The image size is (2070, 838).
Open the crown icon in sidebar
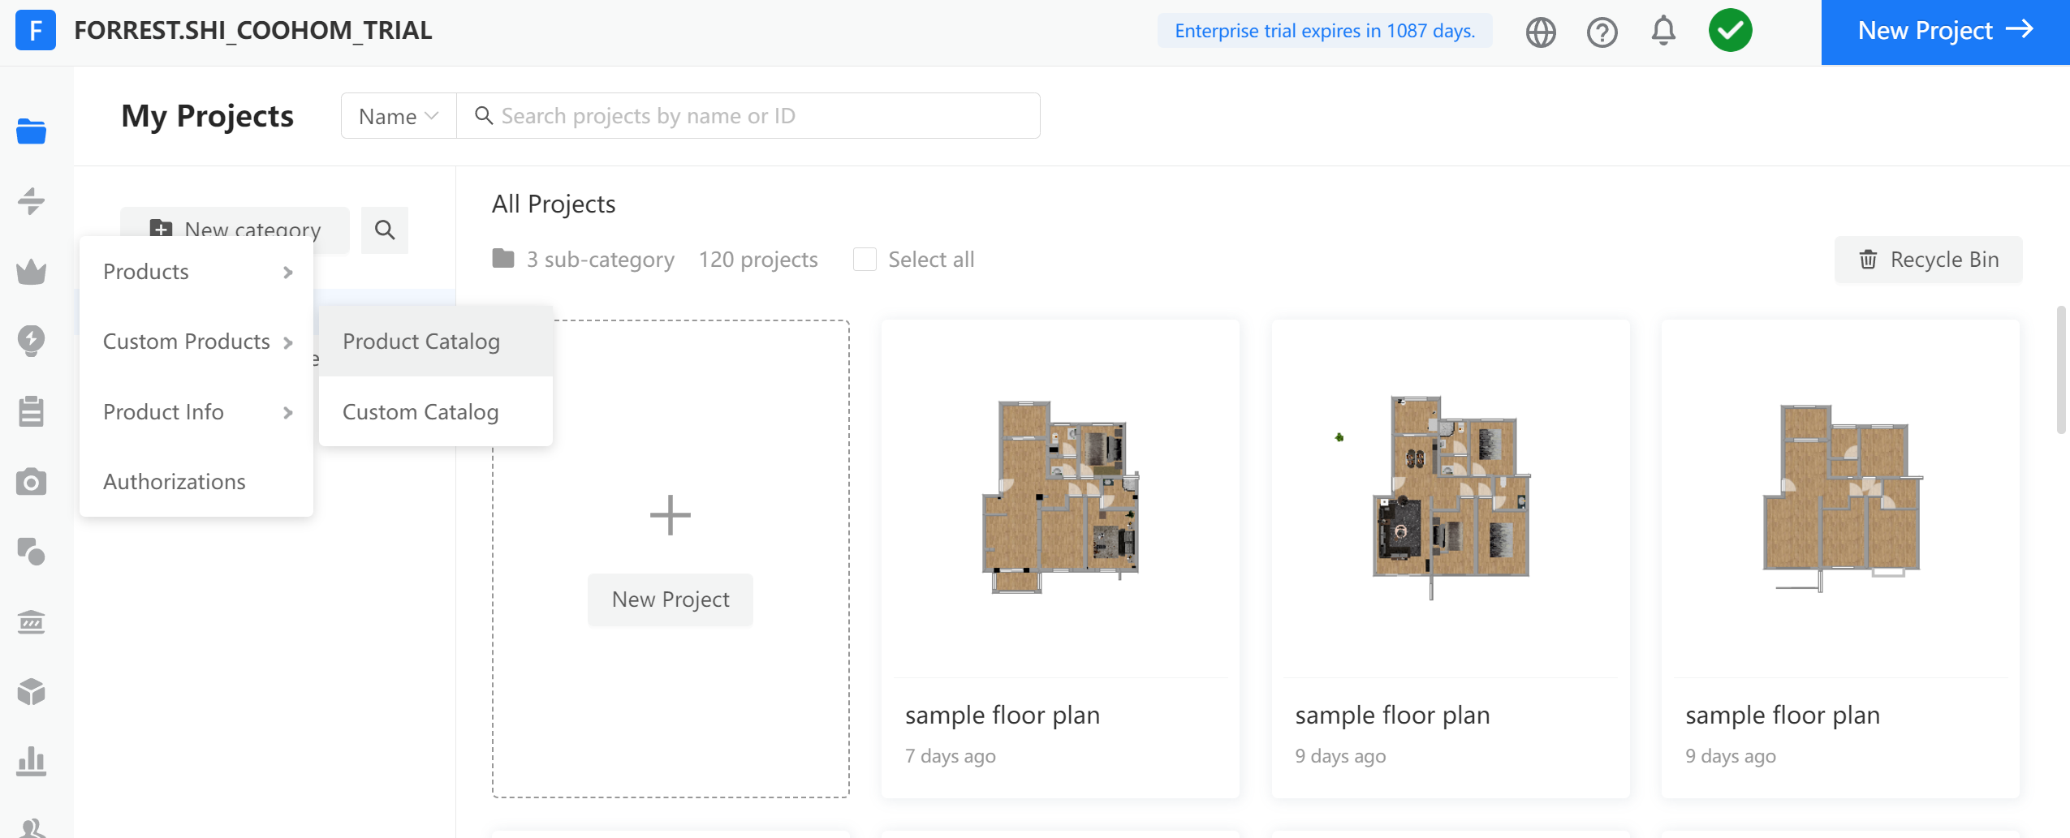31,272
